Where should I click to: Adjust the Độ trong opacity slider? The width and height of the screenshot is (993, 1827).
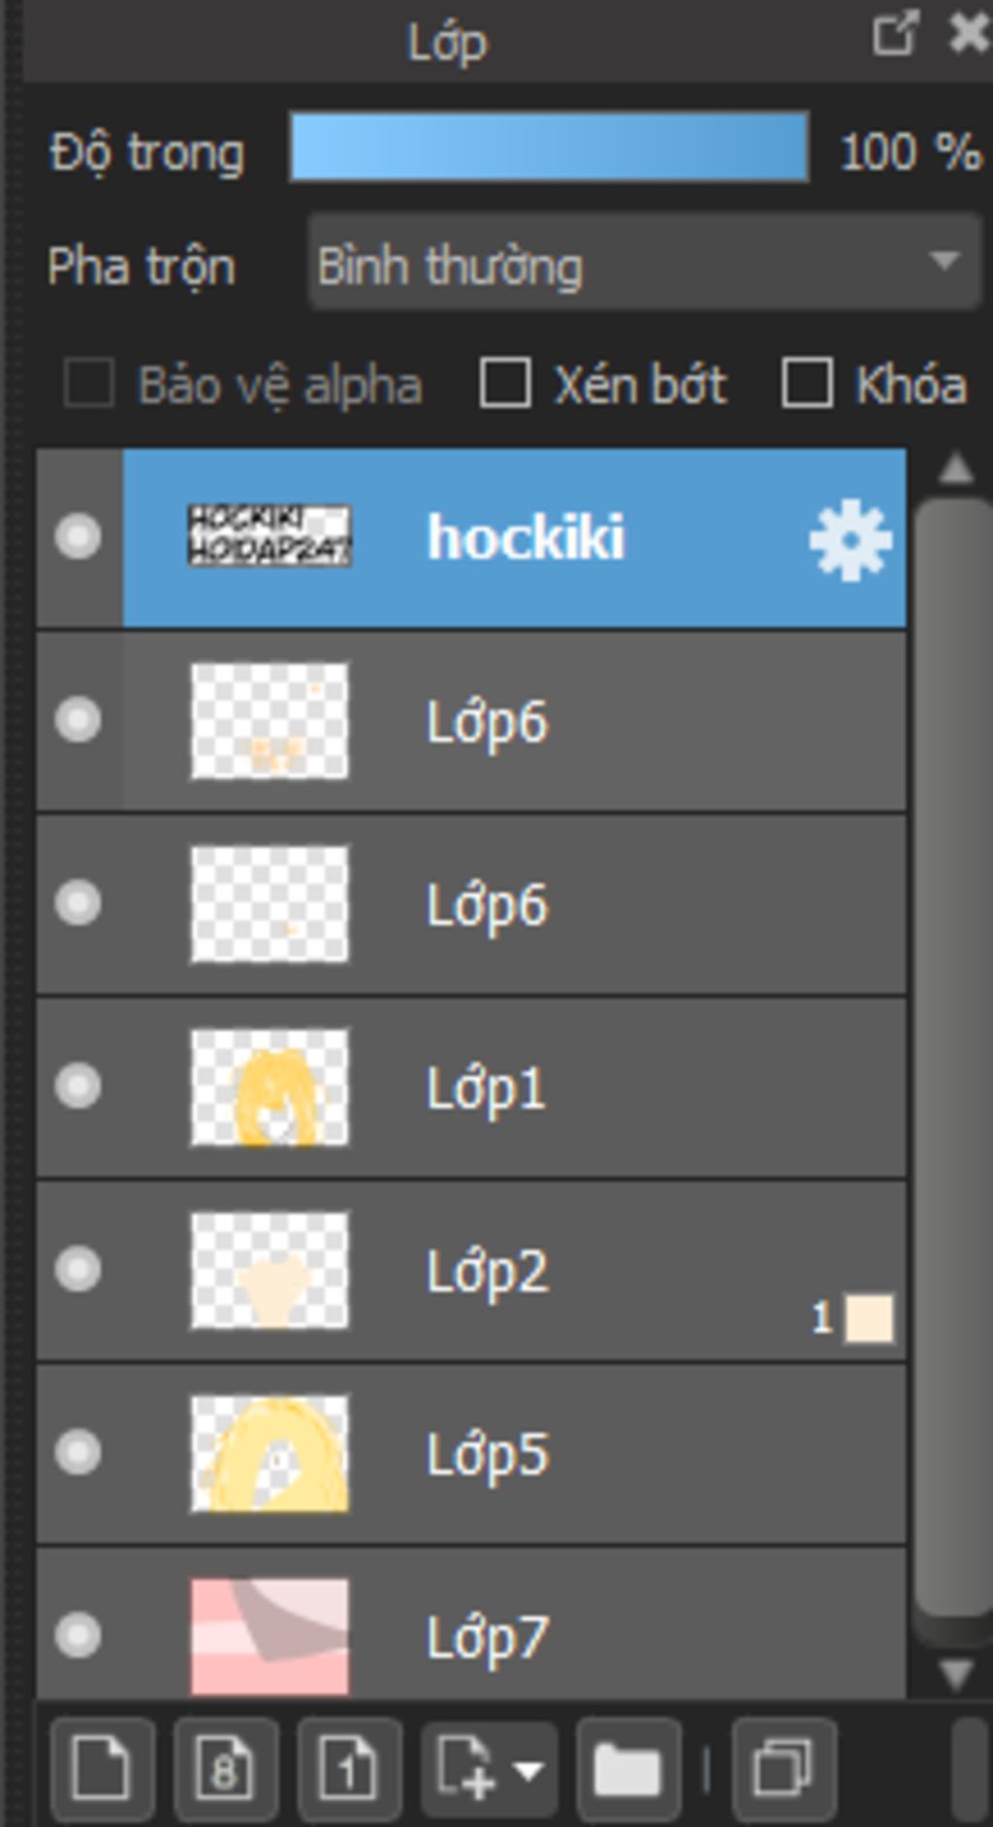point(549,147)
